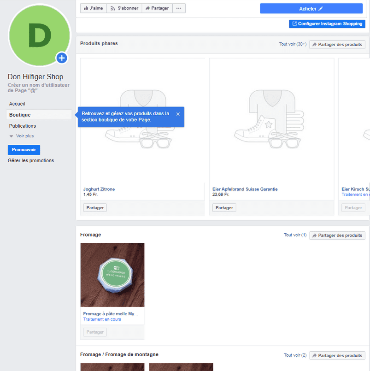Click the Fromage section heading
Screen dimensions: 370x371
[x=91, y=235]
